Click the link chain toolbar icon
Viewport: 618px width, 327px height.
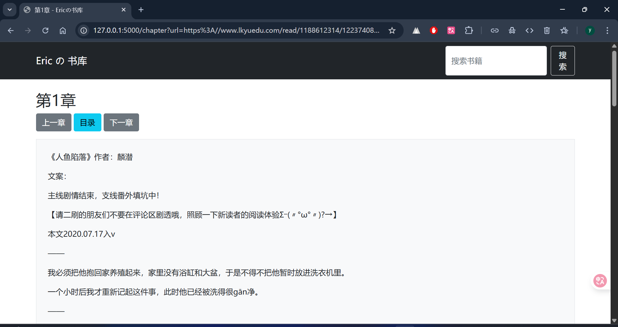[494, 31]
